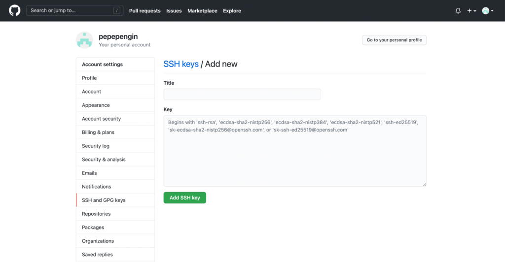Click the pepepengin profile avatar image
505x262 pixels.
point(84,40)
